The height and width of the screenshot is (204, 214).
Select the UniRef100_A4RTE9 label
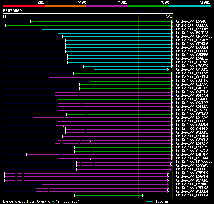[192, 88]
